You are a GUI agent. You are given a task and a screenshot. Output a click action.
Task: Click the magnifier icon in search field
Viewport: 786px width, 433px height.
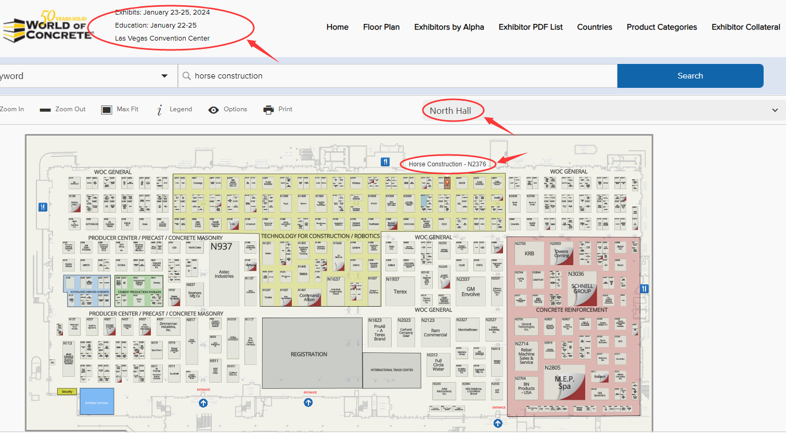point(187,76)
